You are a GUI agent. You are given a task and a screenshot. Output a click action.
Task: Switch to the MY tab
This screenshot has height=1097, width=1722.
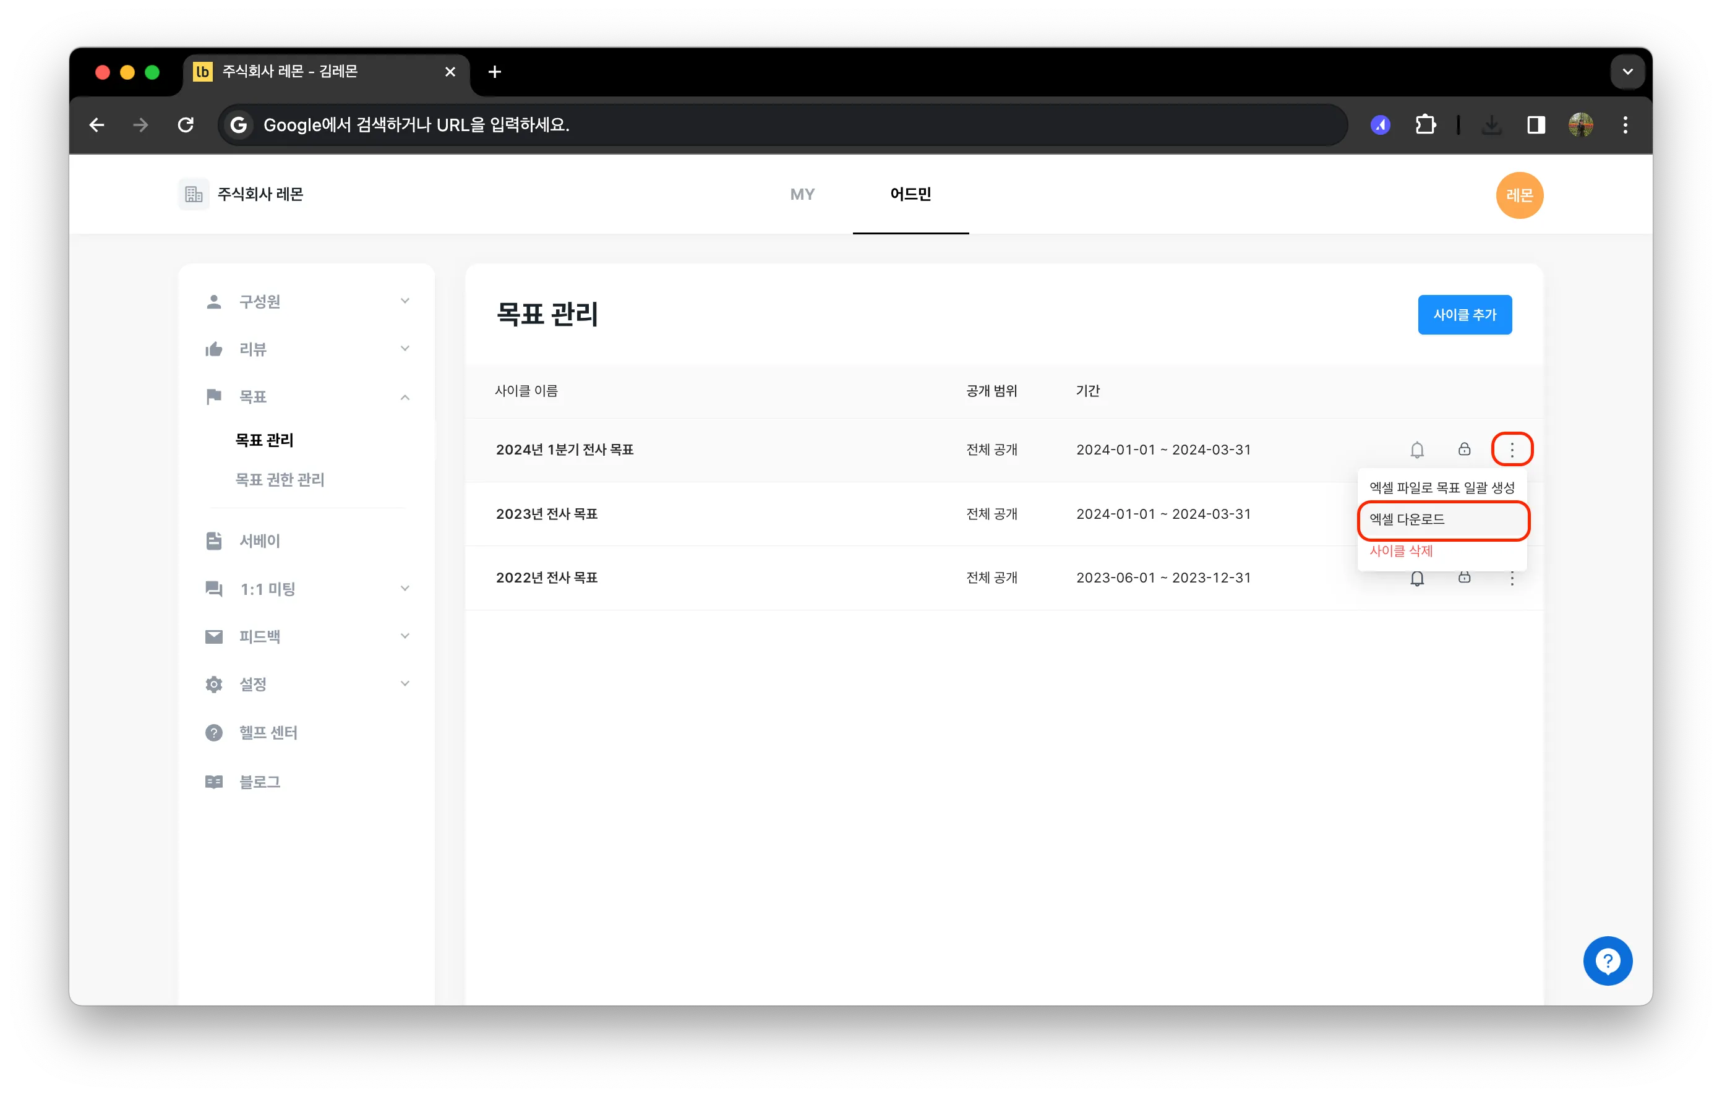click(x=802, y=194)
